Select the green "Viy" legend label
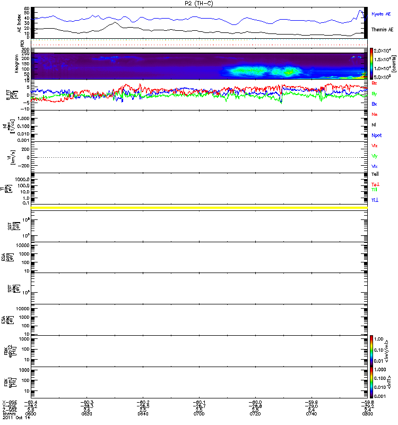 click(x=375, y=156)
